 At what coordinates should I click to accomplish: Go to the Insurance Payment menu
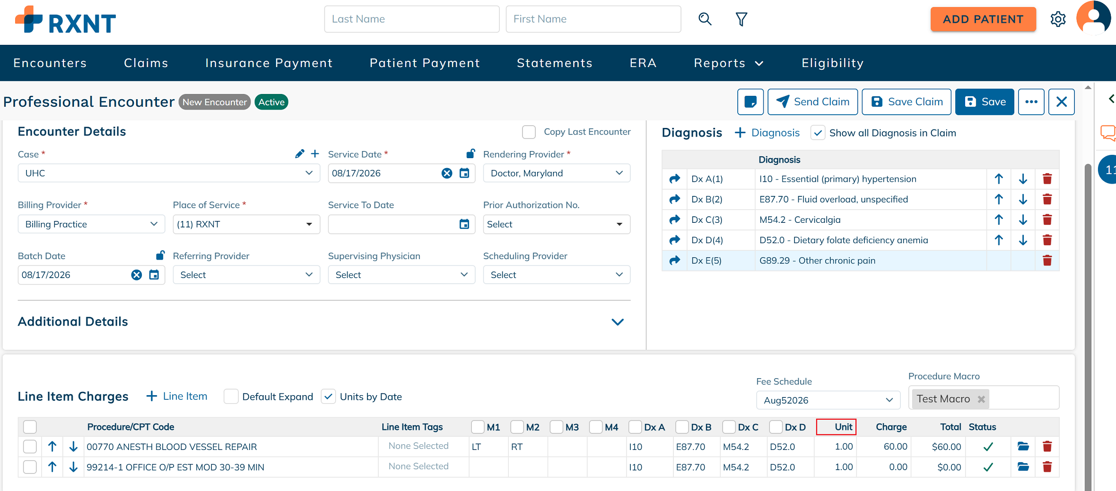tap(269, 63)
